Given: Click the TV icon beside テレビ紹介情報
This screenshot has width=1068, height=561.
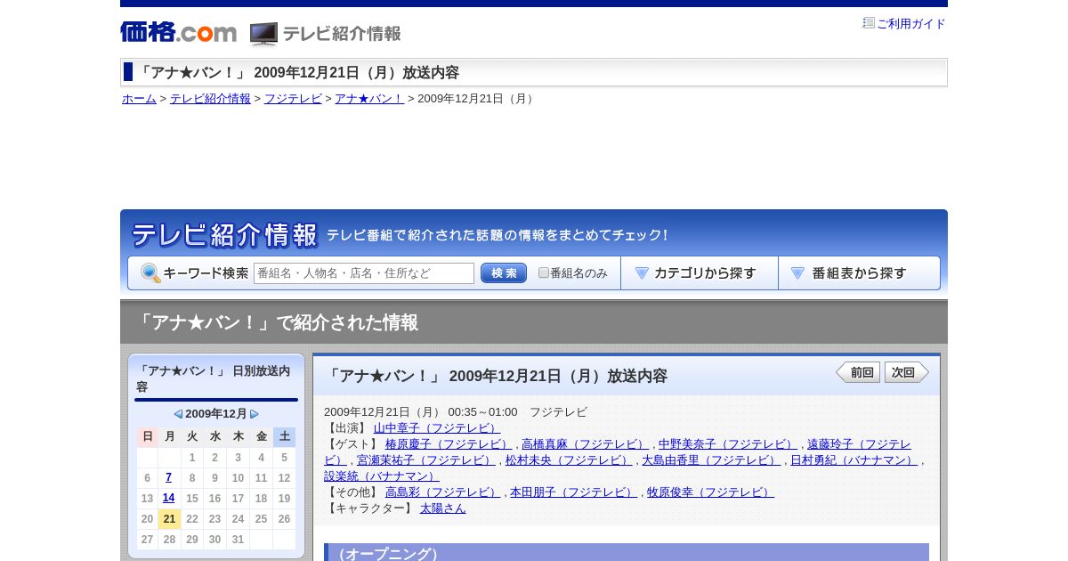Looking at the screenshot, I should tap(263, 34).
